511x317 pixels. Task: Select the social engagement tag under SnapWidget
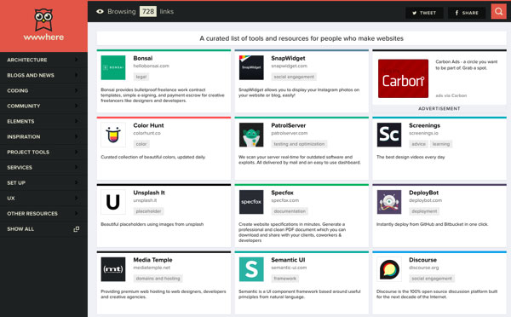294,77
